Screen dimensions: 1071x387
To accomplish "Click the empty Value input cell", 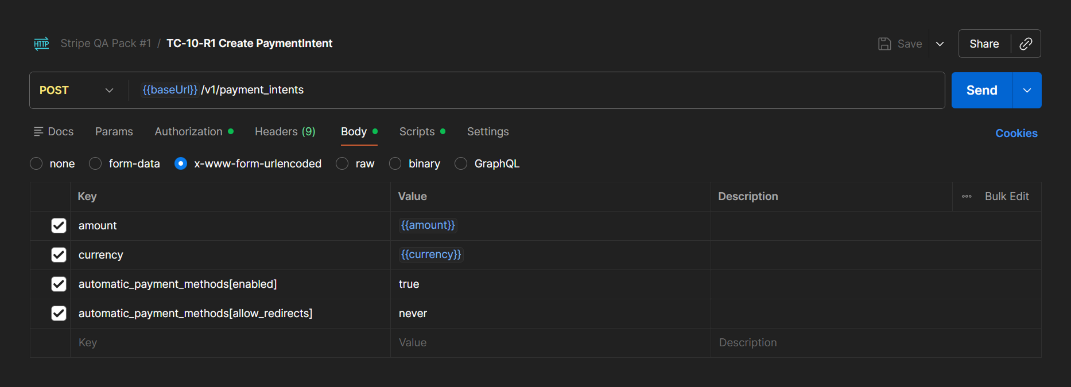I will (550, 343).
